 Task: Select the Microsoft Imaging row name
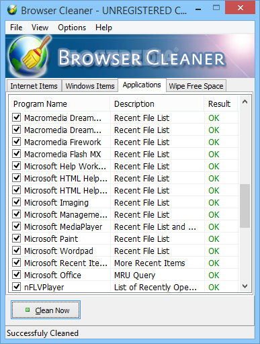pyautogui.click(x=56, y=203)
